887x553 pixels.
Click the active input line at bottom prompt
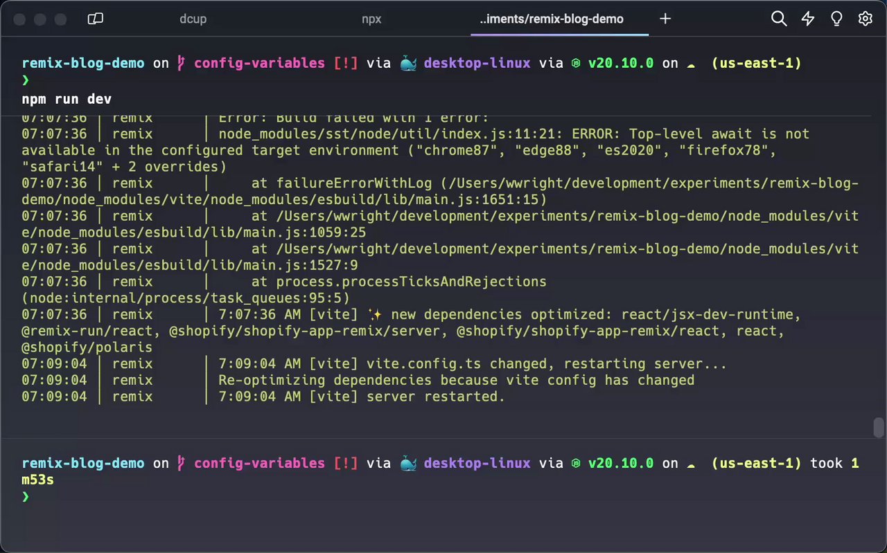point(443,496)
